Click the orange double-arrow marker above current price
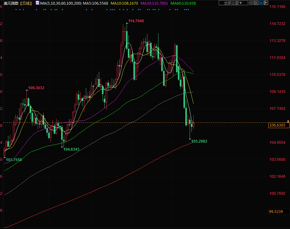The width and height of the screenshot is (290, 229). 288,121
